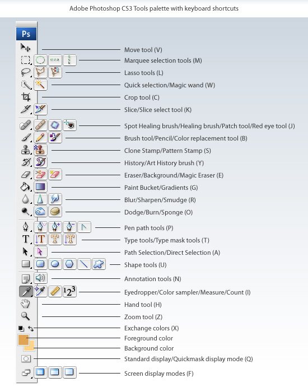Image resolution: width=308 pixels, height=392 pixels.
Task: Toggle Quick Mask display mode
Action: 26,358
